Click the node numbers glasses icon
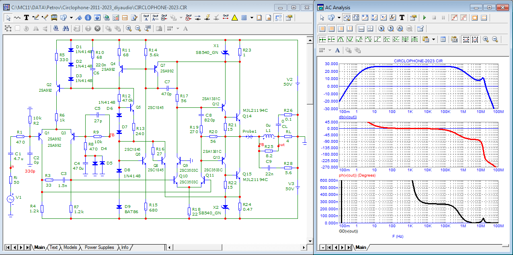This screenshot has height=255, width=513. [164, 18]
